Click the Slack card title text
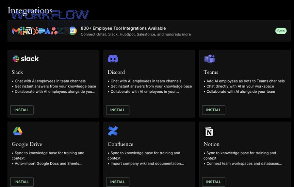 coord(17,72)
